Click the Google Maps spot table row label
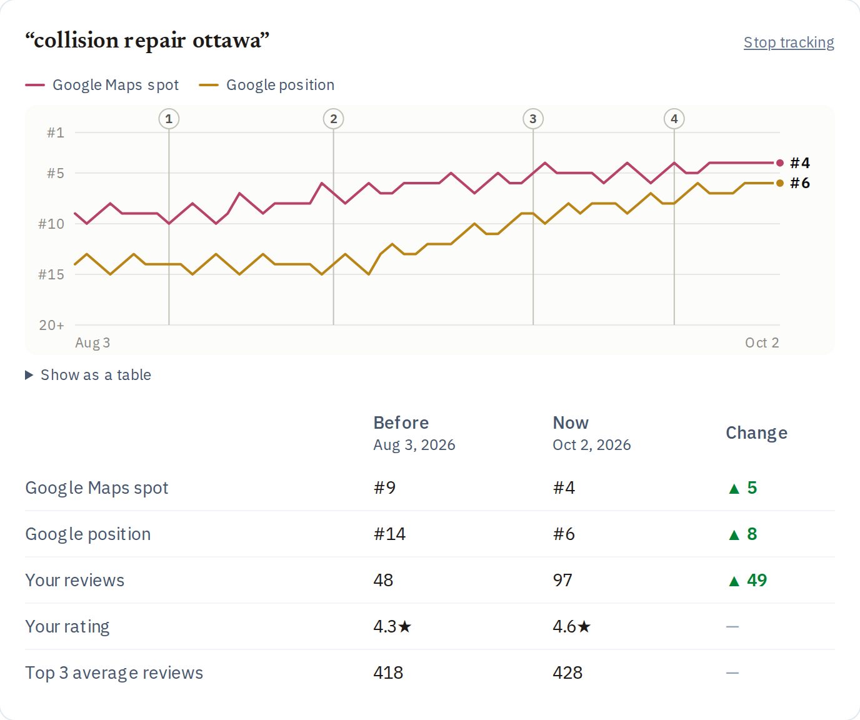 (97, 488)
